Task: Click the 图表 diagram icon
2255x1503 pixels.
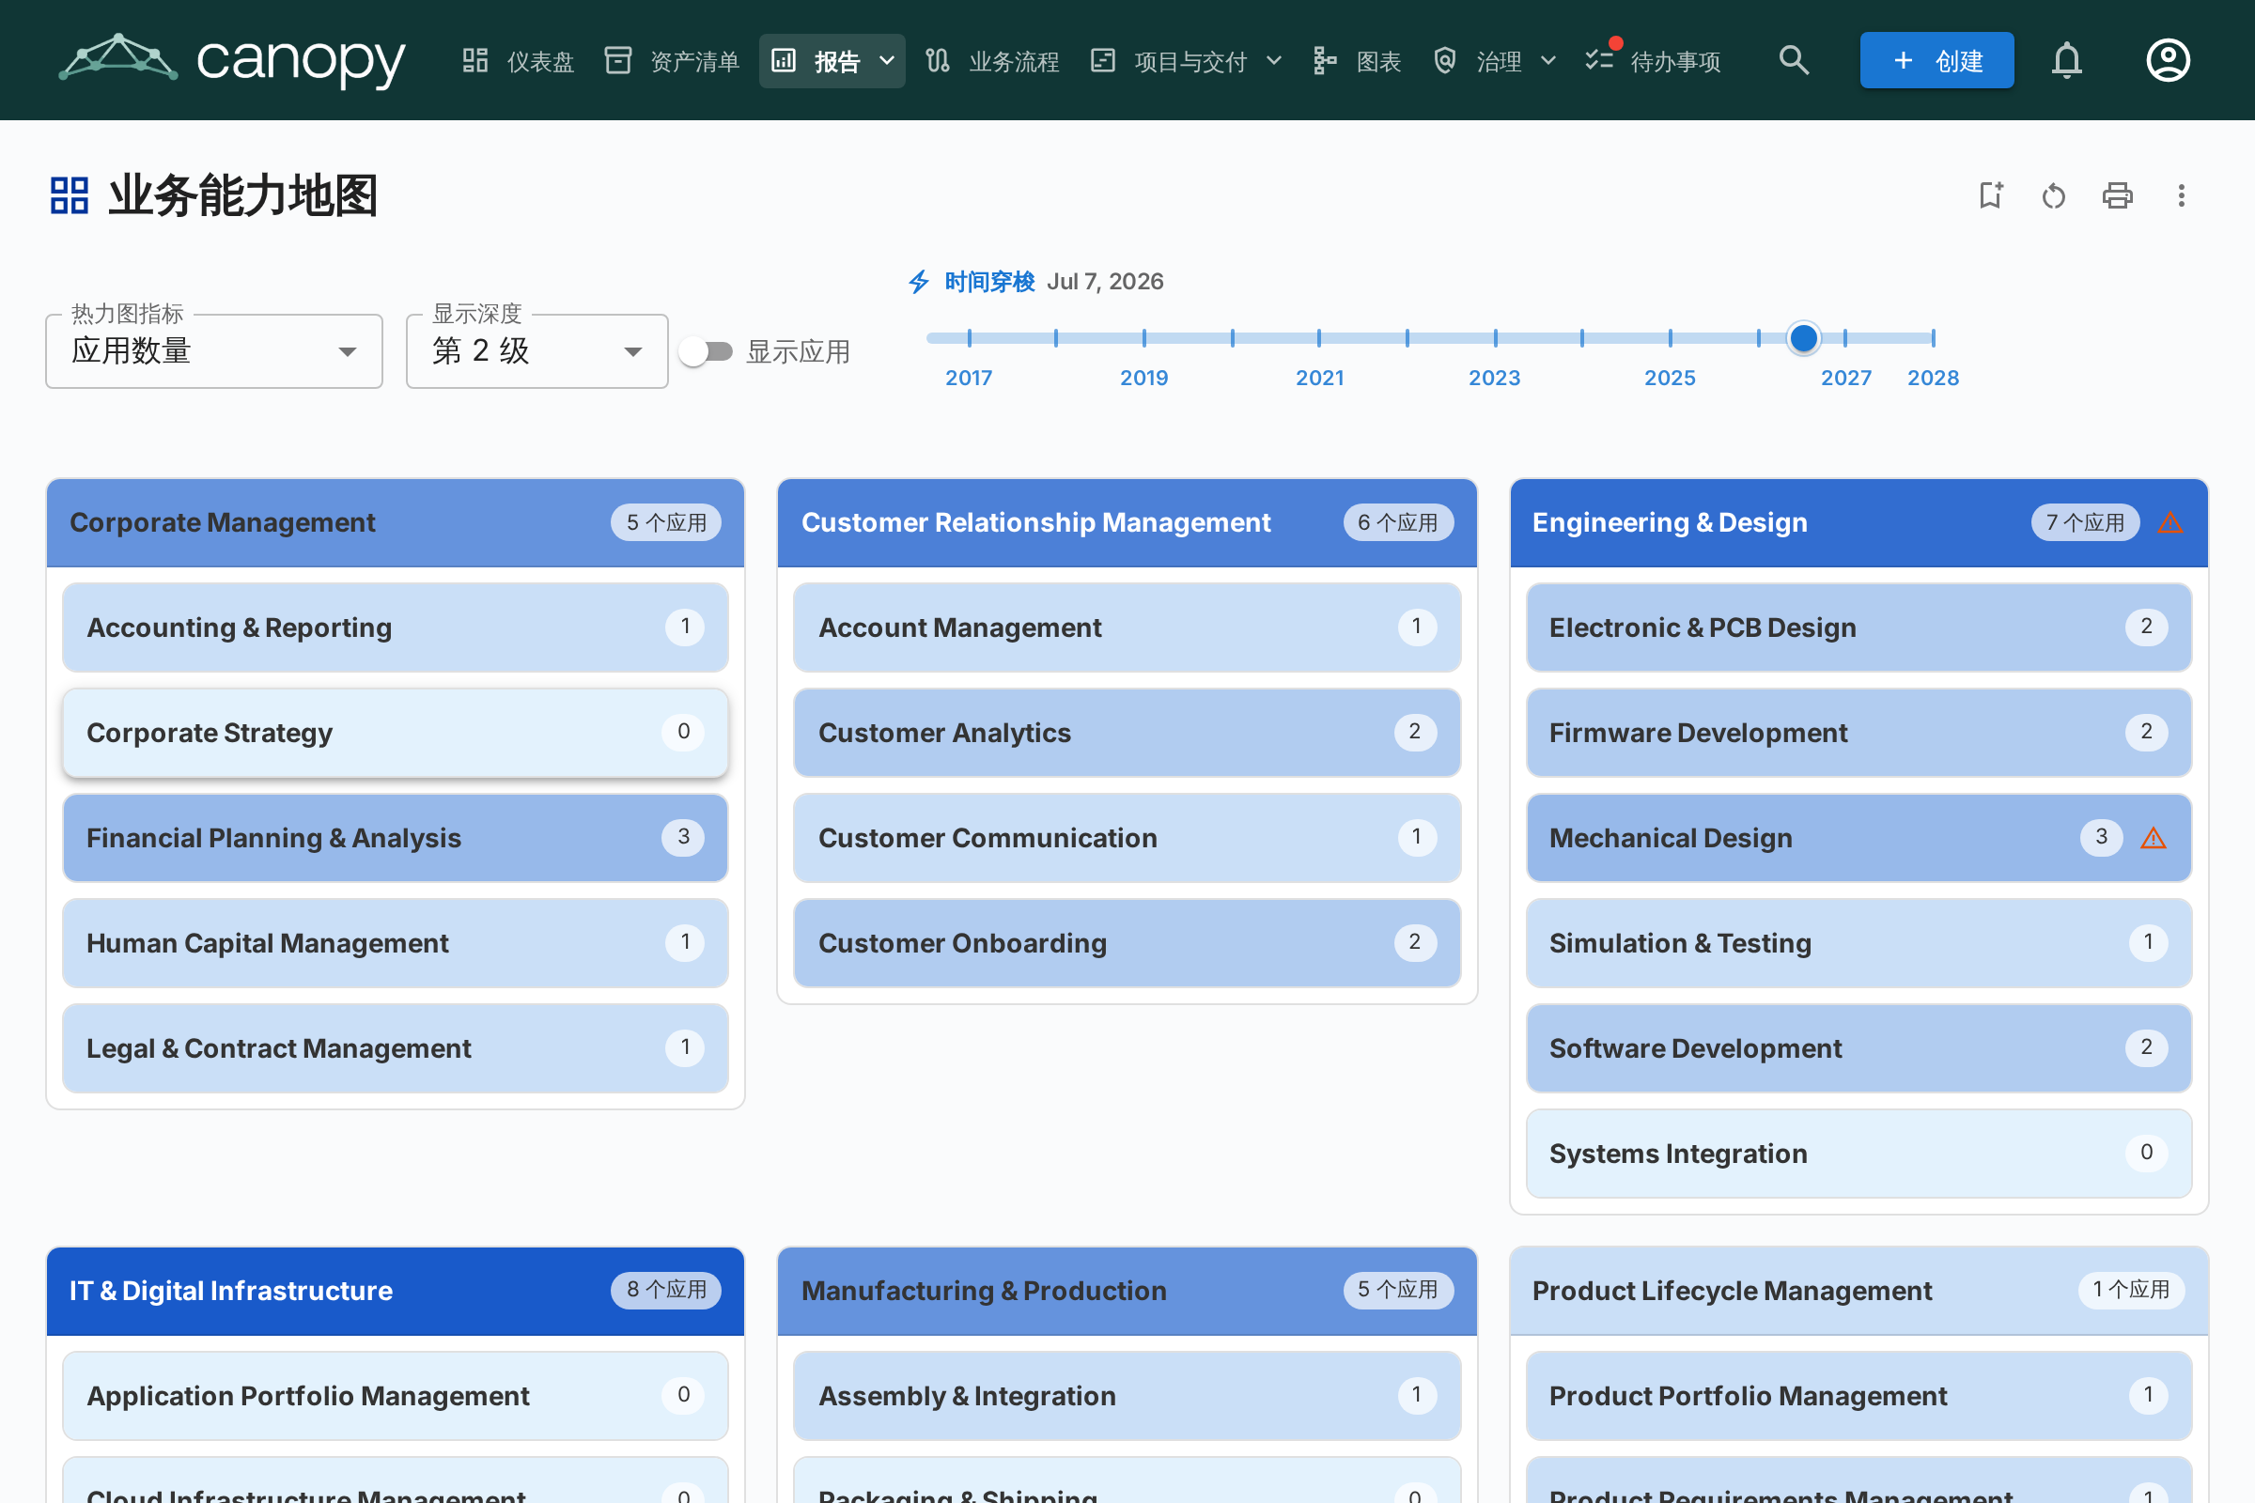Action: pos(1325,61)
